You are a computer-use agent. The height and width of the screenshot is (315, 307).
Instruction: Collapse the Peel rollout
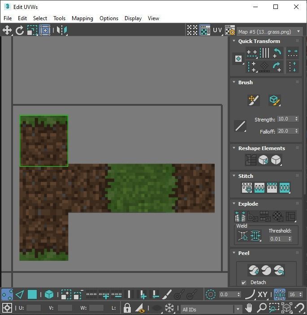(234, 253)
